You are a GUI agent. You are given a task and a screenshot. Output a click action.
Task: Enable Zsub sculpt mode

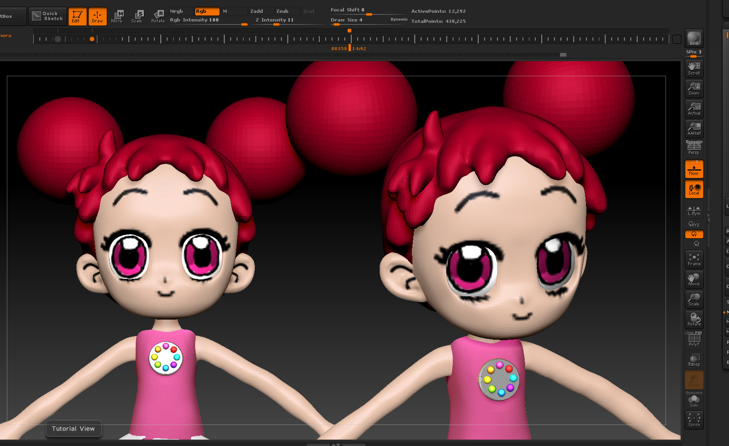pos(286,11)
